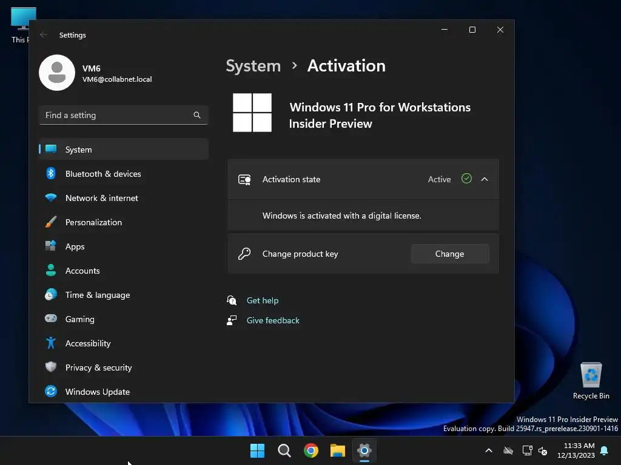Click the Apps grid icon
Image resolution: width=621 pixels, height=465 pixels.
tap(51, 246)
